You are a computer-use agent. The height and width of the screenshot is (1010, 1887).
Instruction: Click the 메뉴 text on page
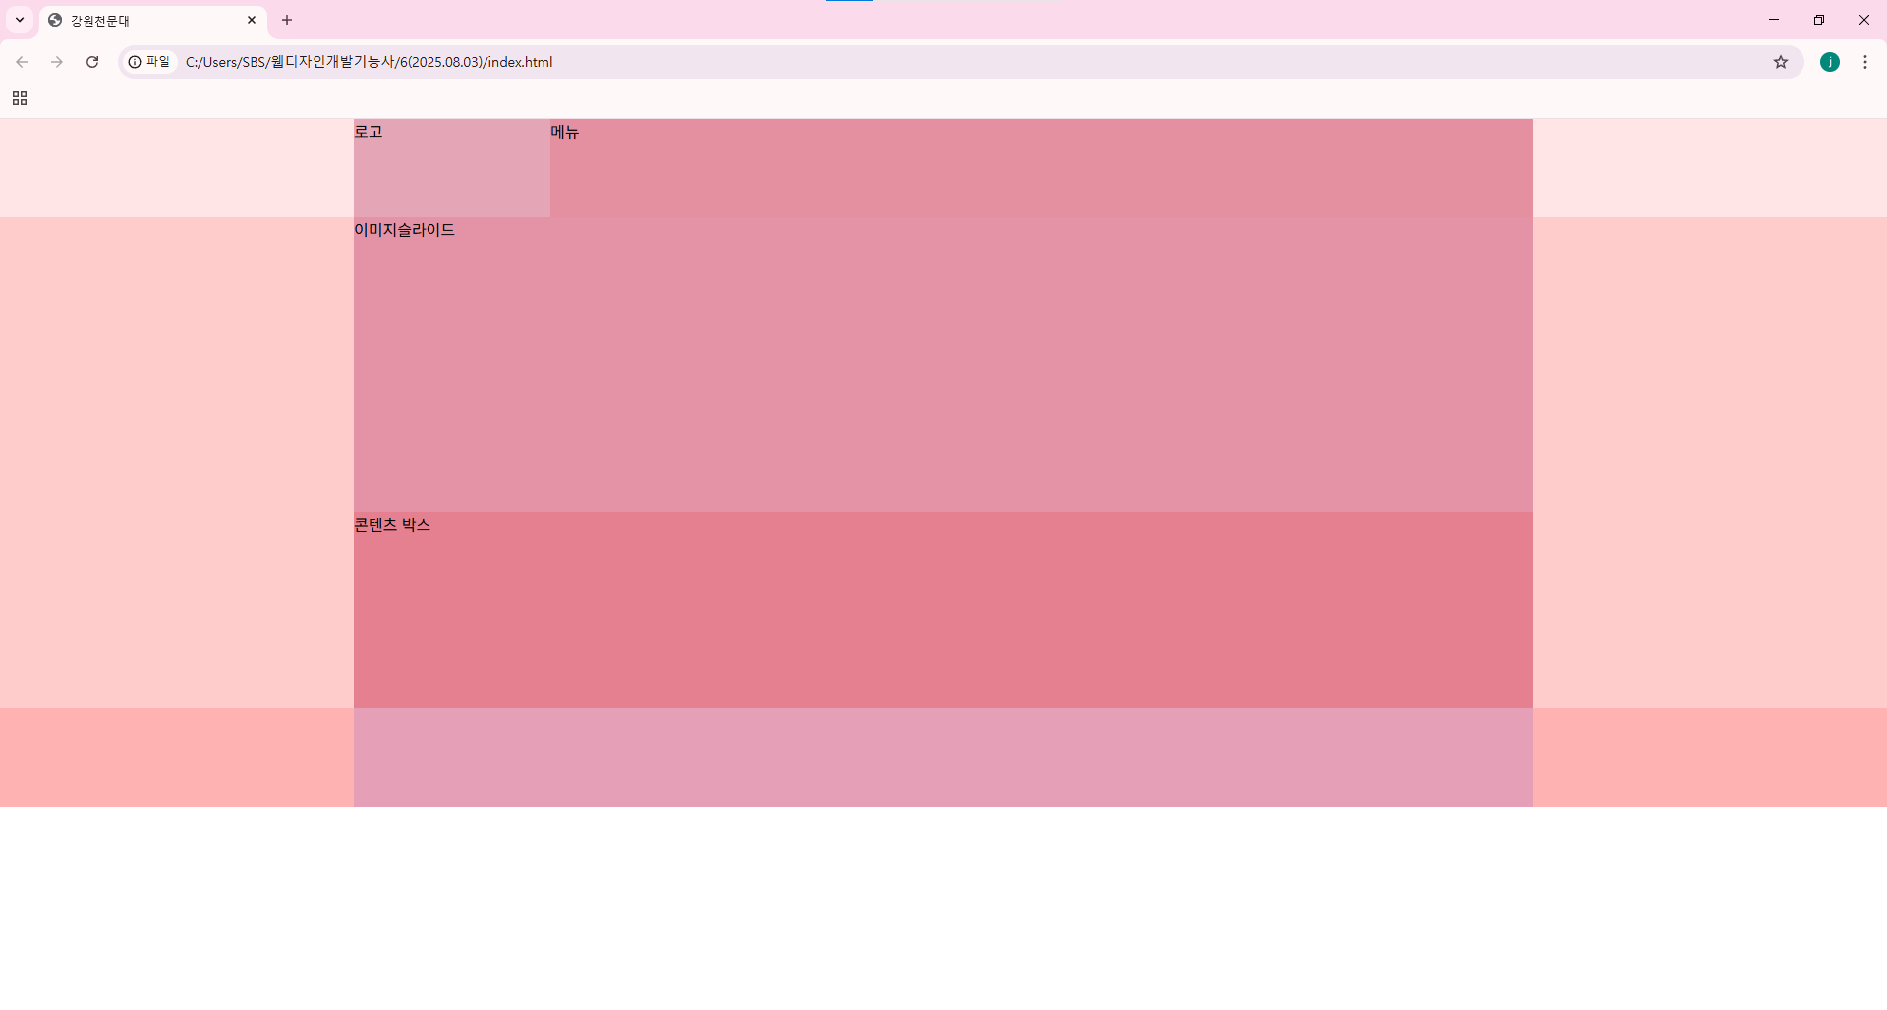(565, 132)
